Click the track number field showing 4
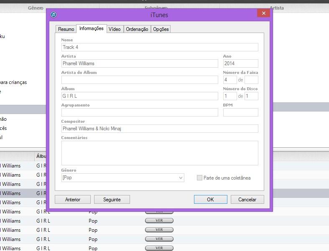The width and height of the screenshot is (329, 251). (230, 80)
